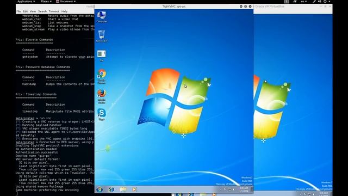Click 'webcam_snap' command in terminal
The width and height of the screenshot is (348, 196).
[x=32, y=26]
